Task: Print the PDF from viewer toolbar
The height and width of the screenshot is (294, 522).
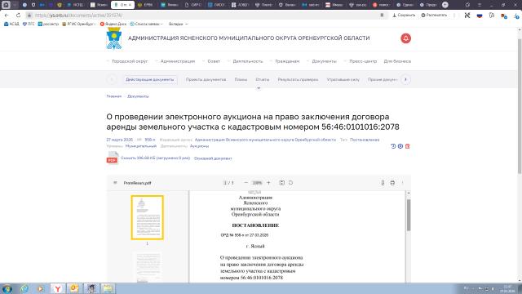Action: click(x=392, y=183)
